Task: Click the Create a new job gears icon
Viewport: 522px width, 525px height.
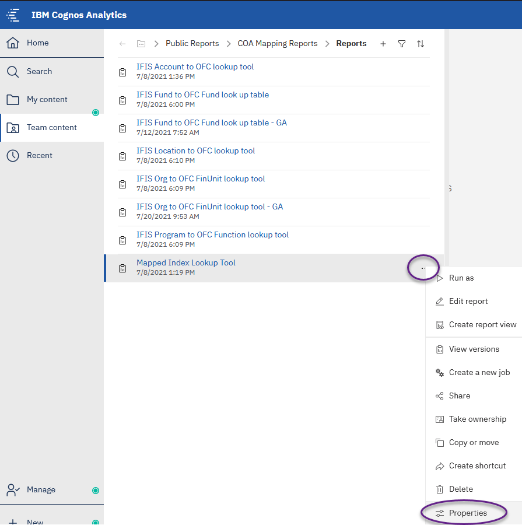Action: click(439, 373)
